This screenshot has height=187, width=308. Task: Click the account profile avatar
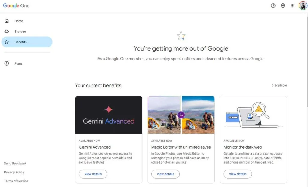pos(303,5)
